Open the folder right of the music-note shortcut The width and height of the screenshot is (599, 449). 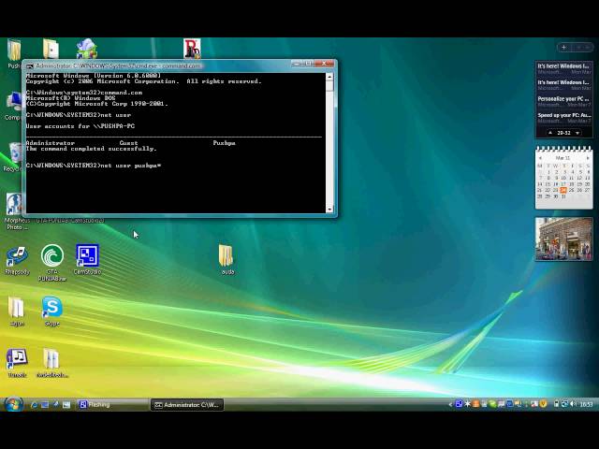[51, 363]
